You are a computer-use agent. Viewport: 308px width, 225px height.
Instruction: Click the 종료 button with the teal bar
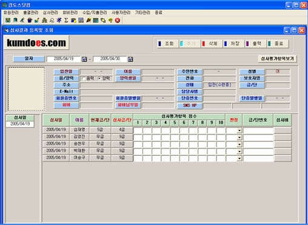click(278, 44)
